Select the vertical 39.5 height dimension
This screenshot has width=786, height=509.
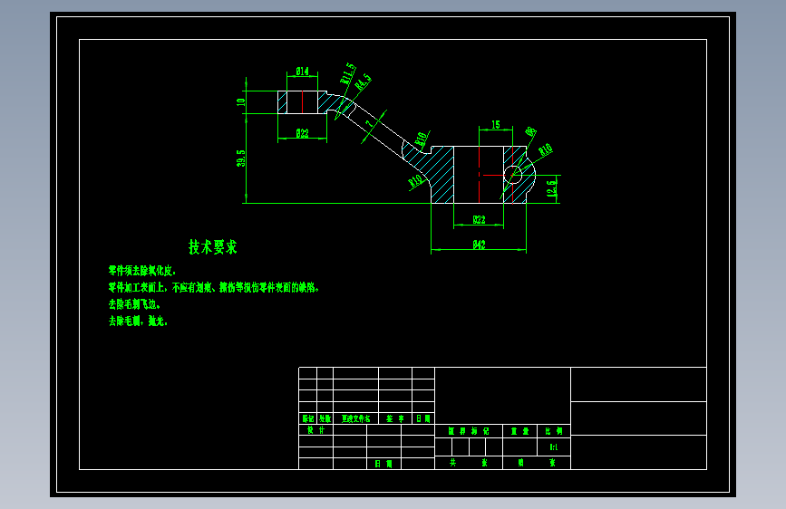pos(241,158)
